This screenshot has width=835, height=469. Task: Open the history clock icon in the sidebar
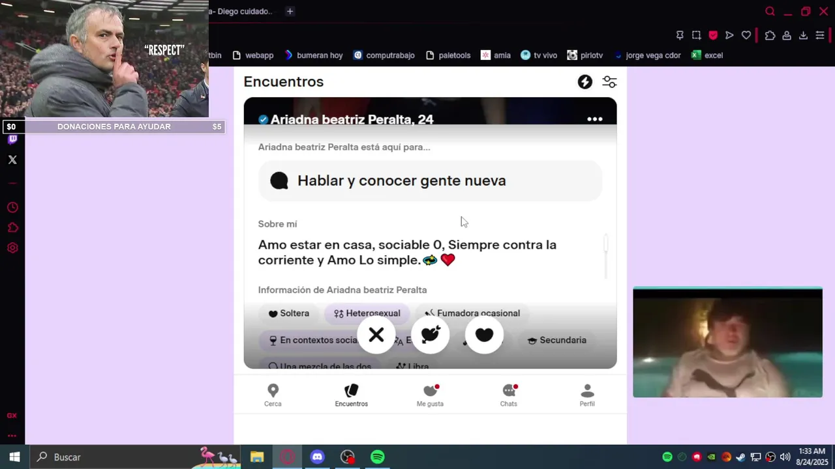click(x=12, y=208)
